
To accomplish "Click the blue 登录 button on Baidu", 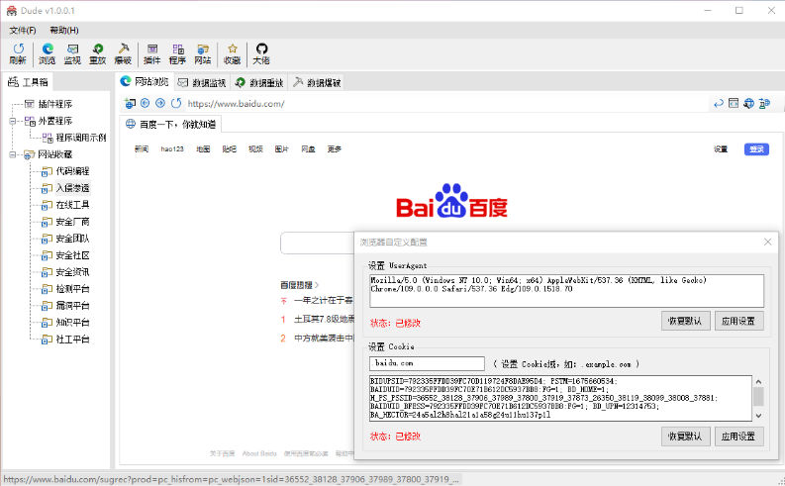I will pyautogui.click(x=756, y=149).
